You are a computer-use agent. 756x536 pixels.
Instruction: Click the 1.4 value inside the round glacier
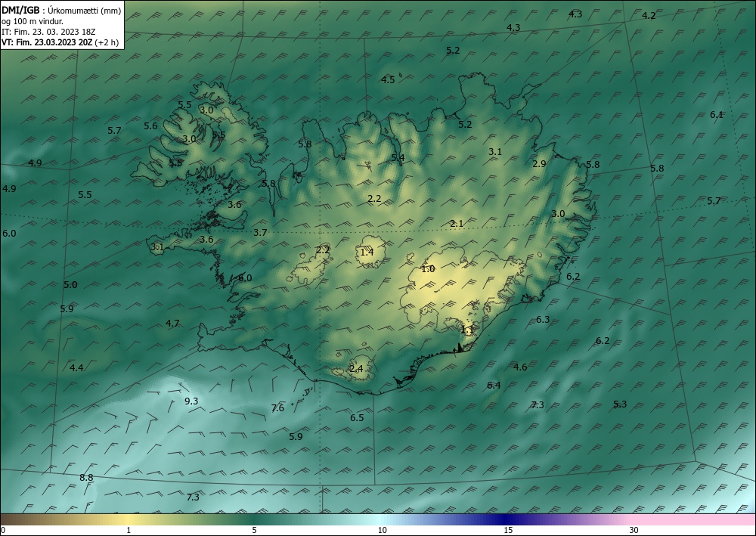367,252
